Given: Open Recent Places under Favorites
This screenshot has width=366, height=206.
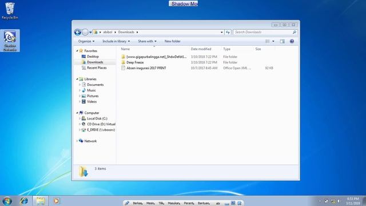Looking at the screenshot, I should click(97, 68).
